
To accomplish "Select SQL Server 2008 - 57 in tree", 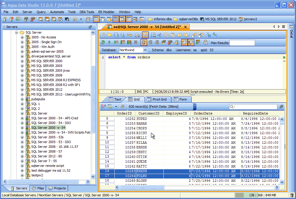I will click(46, 151).
